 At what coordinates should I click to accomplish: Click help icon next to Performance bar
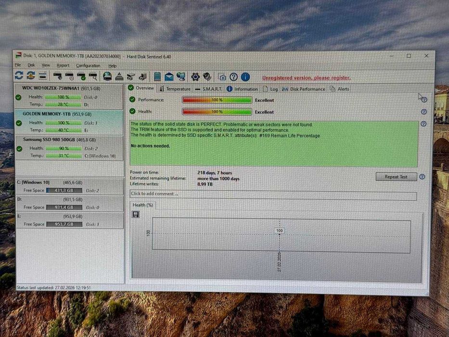424,100
